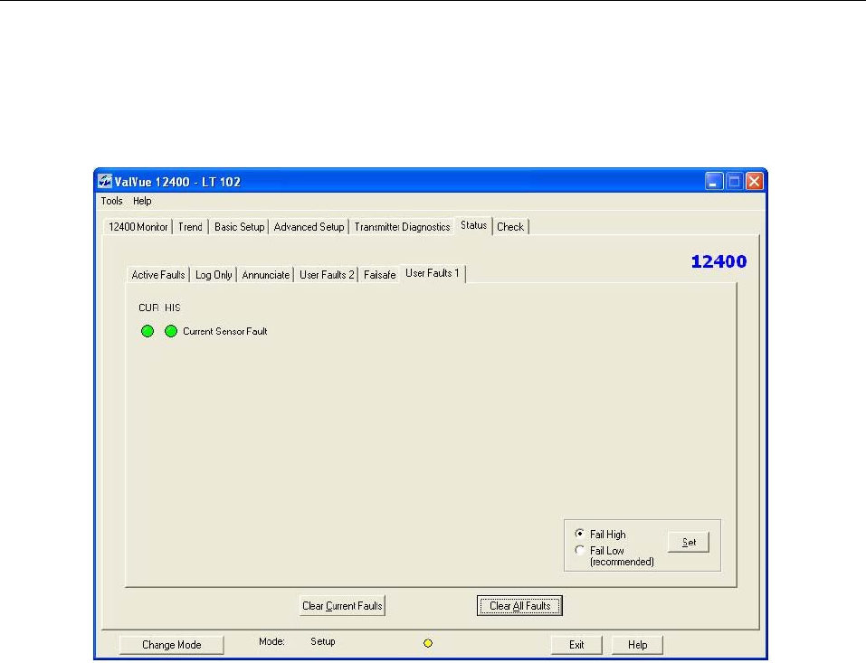Click the yellow status indicator beside Mode
Viewport: 866px width, 663px height.
427,643
